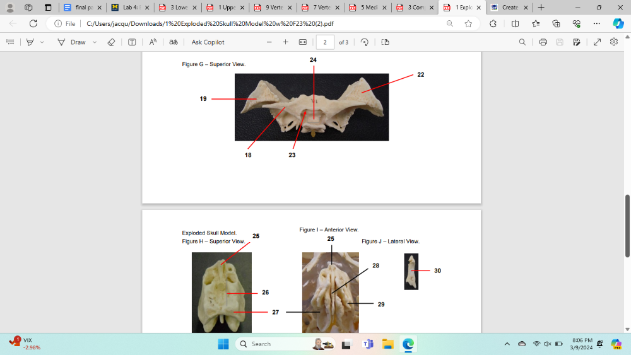Viewport: 631px width, 355px height.
Task: Enter full screen with the expand icon
Action: (597, 42)
